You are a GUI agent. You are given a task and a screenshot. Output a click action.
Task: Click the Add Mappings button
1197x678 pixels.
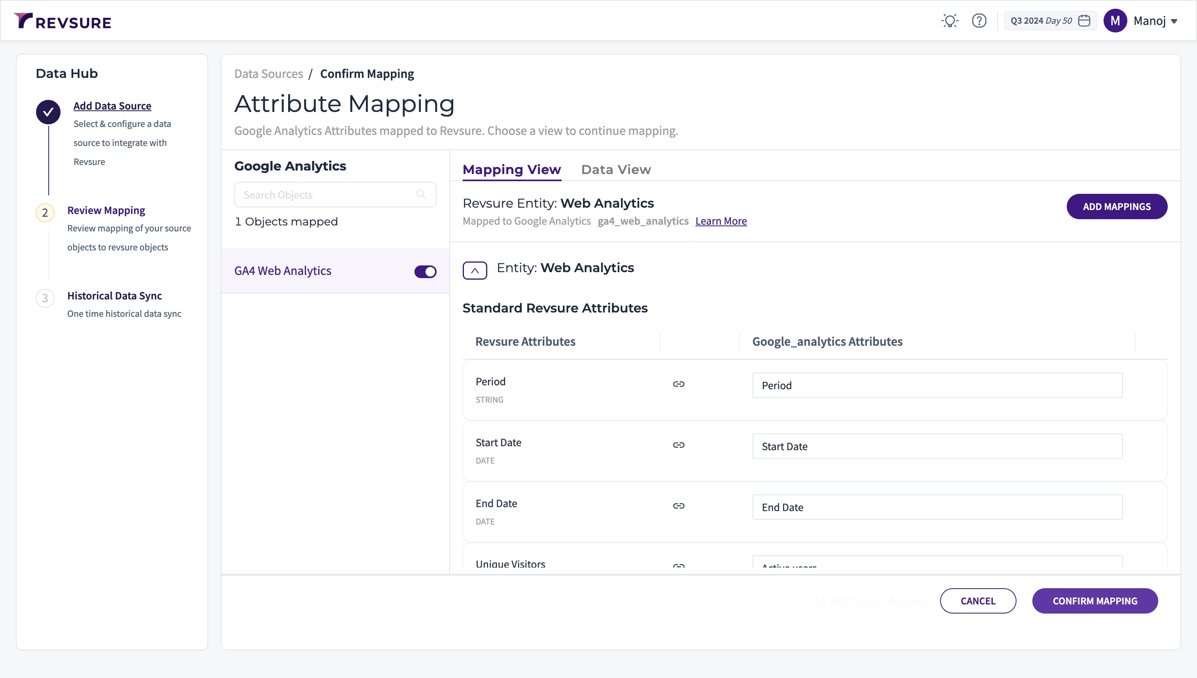tap(1116, 207)
